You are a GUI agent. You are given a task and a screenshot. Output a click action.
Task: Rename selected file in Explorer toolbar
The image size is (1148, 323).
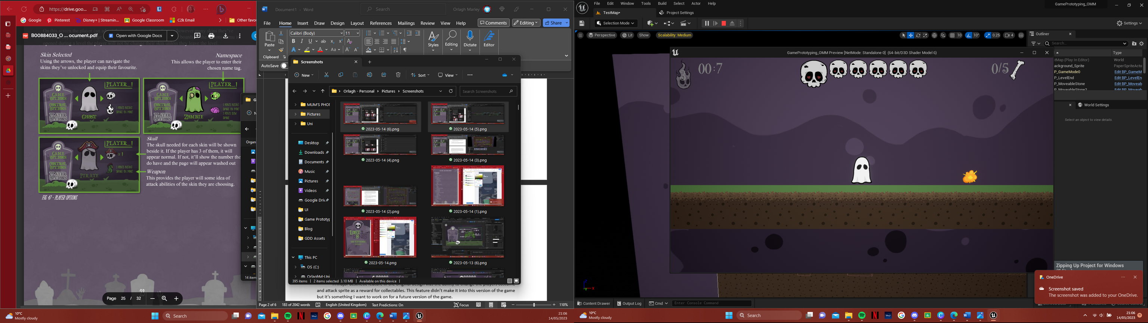(370, 75)
